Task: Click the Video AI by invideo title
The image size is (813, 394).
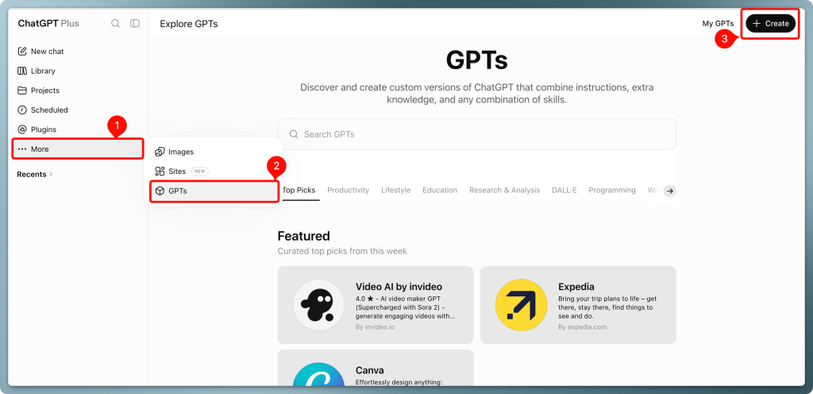Action: click(399, 287)
